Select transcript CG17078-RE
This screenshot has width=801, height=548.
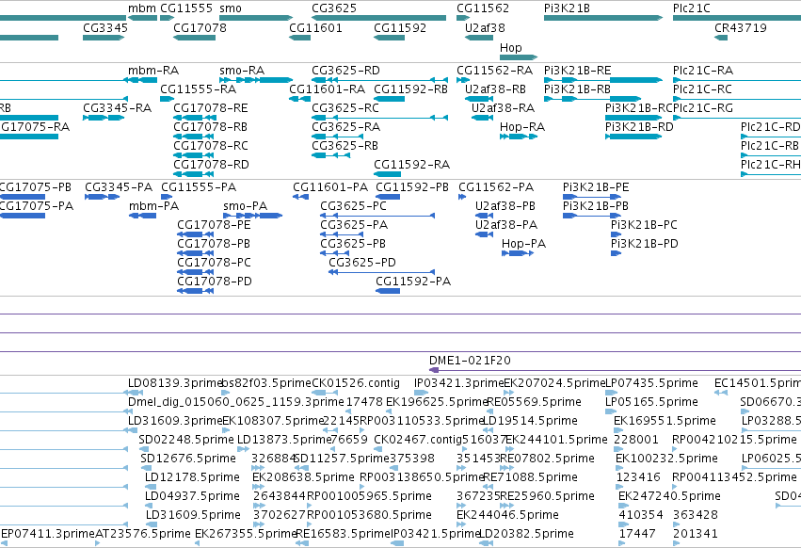tap(195, 118)
